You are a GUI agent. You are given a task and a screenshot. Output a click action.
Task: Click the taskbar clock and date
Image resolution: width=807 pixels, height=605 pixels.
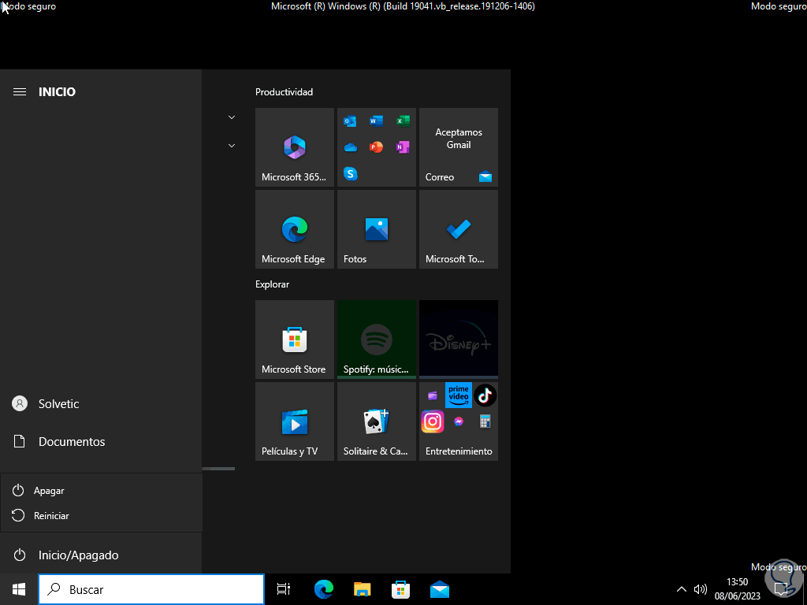tap(737, 589)
